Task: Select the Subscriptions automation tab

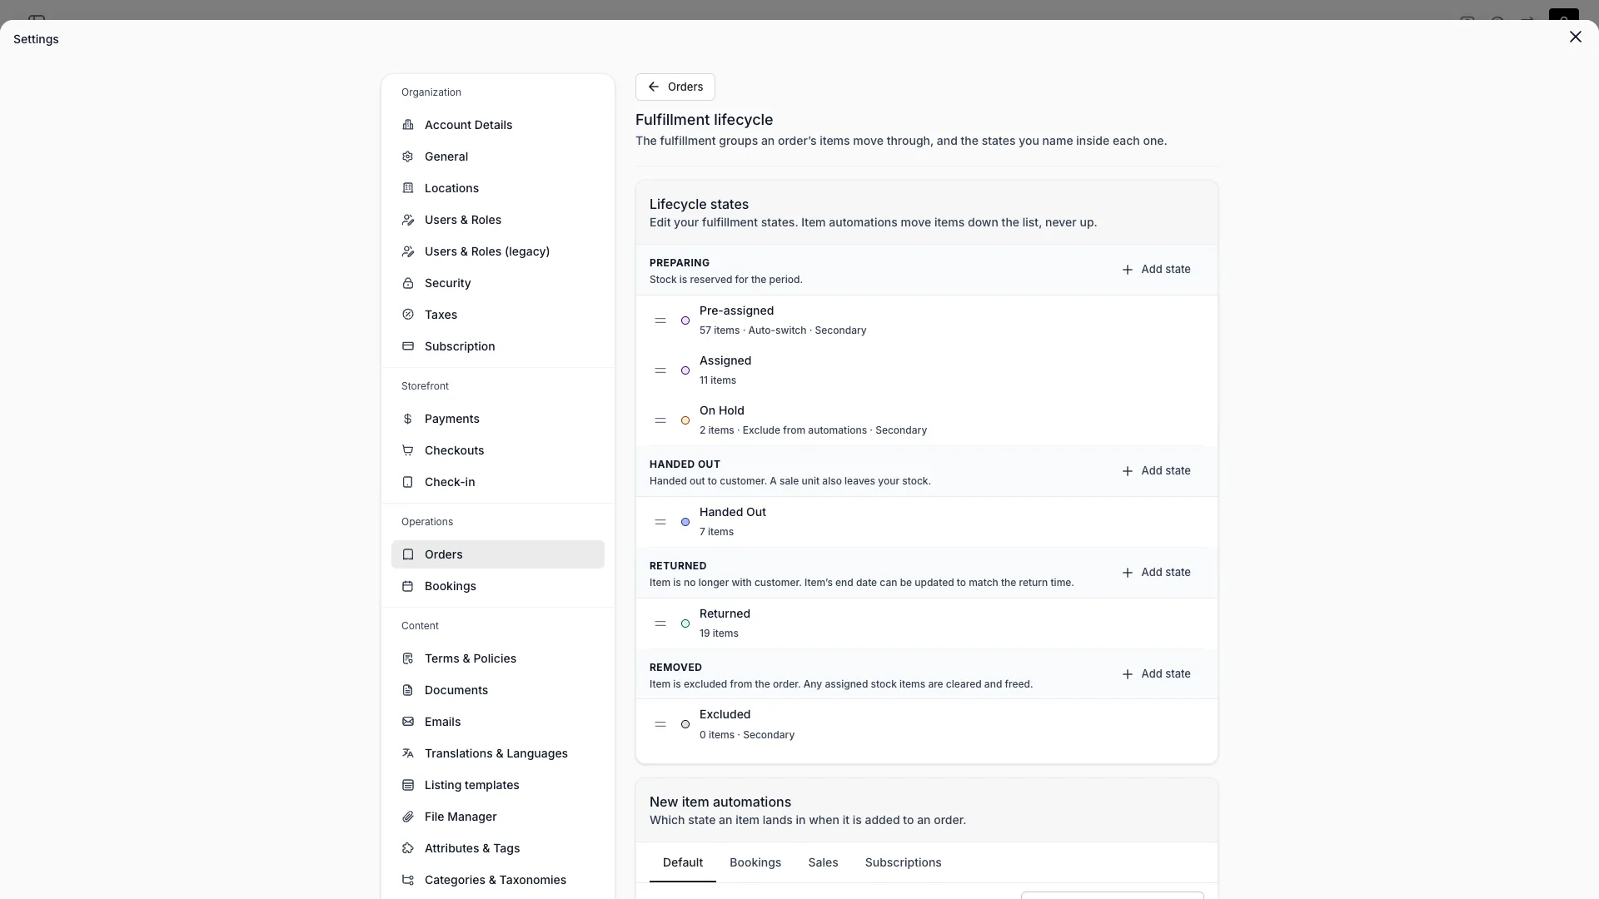Action: click(903, 862)
